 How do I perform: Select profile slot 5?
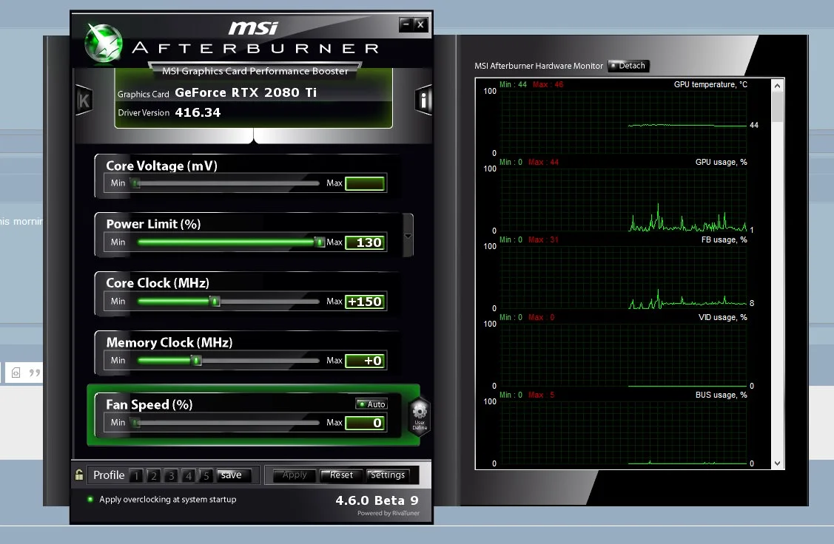206,475
